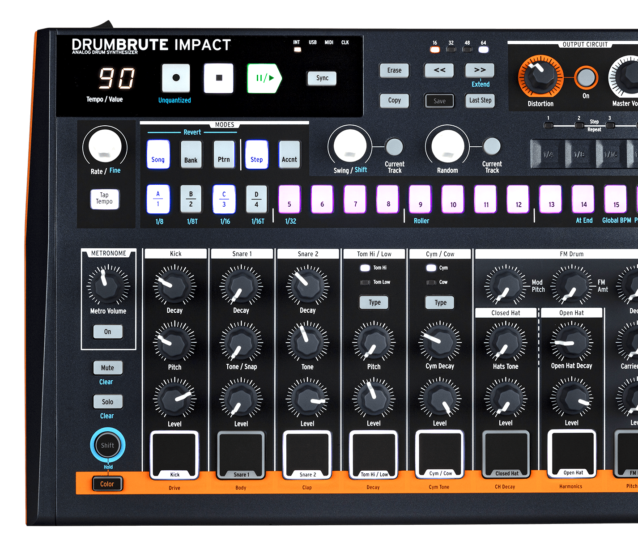Image resolution: width=638 pixels, height=553 pixels.
Task: Click the Kick Pitch knob
Action: pyautogui.click(x=174, y=343)
